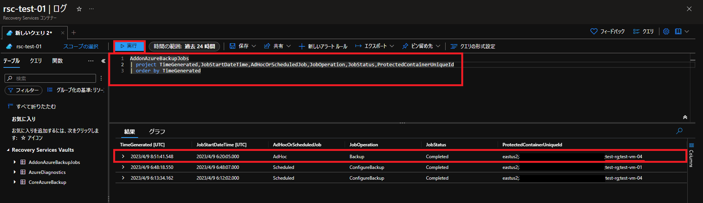Select the AzureDiagnostics table name

point(47,172)
